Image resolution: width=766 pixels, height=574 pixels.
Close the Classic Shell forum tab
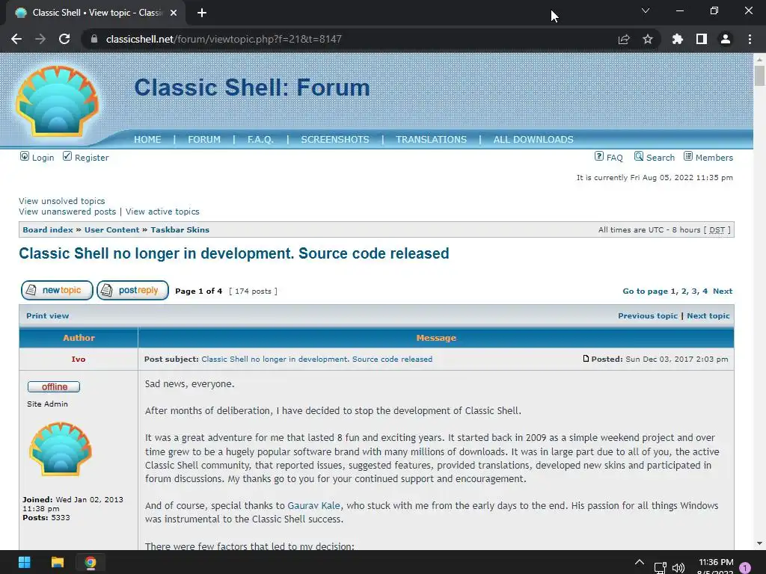[x=174, y=13]
